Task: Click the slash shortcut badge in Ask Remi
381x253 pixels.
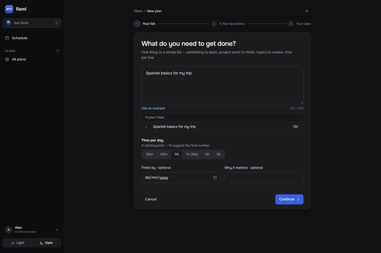Action: tap(57, 23)
